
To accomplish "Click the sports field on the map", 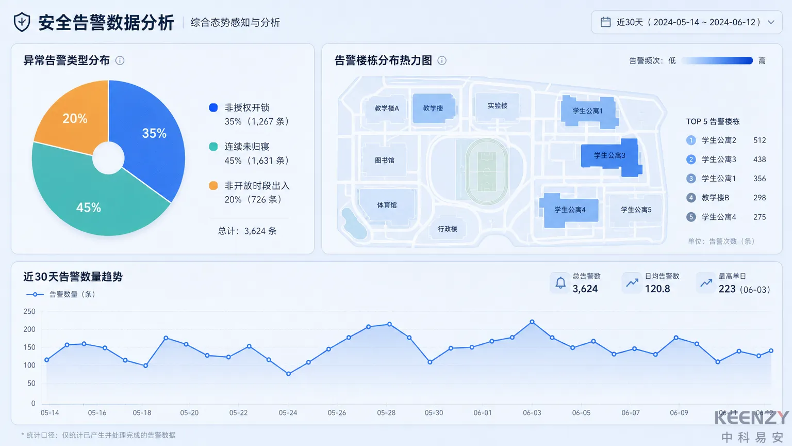I will tap(486, 171).
